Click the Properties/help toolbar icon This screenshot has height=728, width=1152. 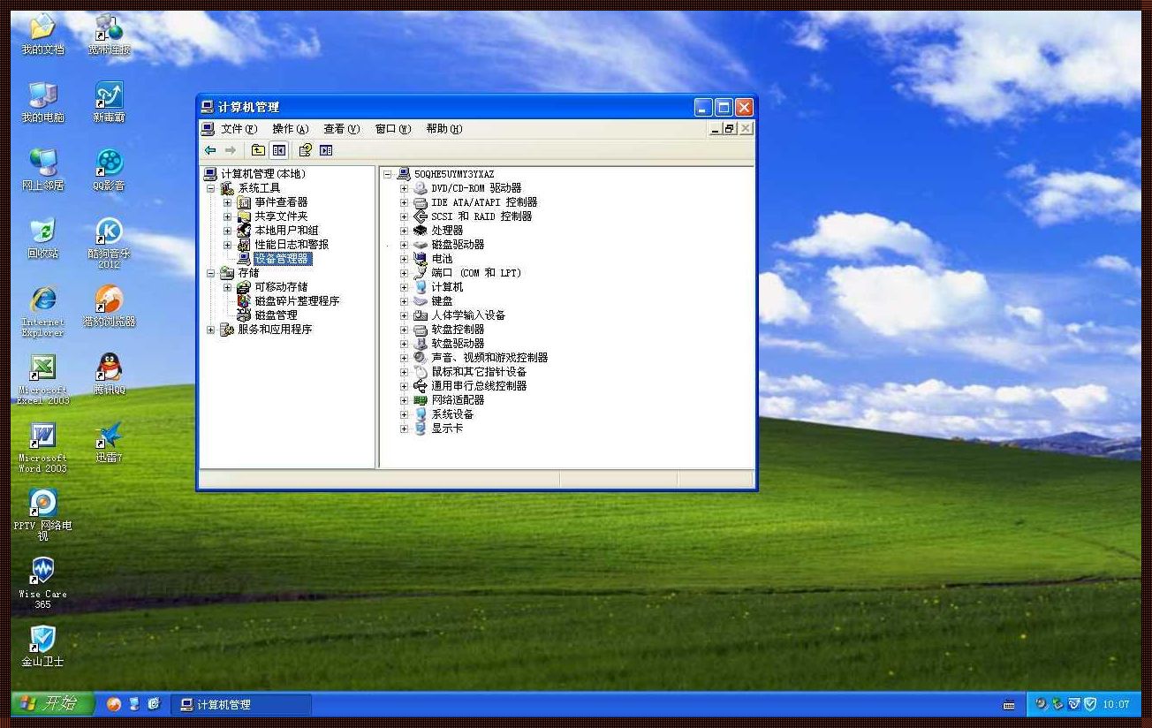pyautogui.click(x=306, y=150)
